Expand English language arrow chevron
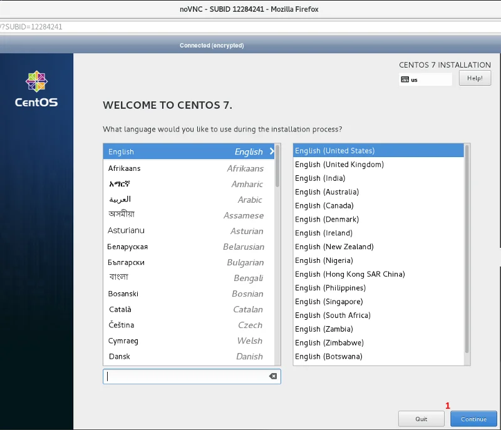 click(x=272, y=151)
